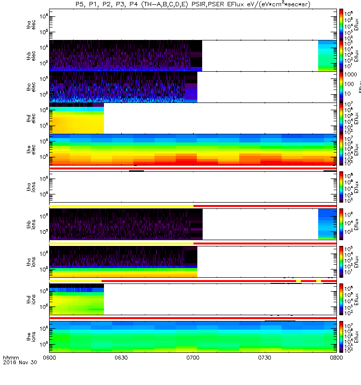Click the thd ions color bar
361x385 pixels.
pos(341,299)
